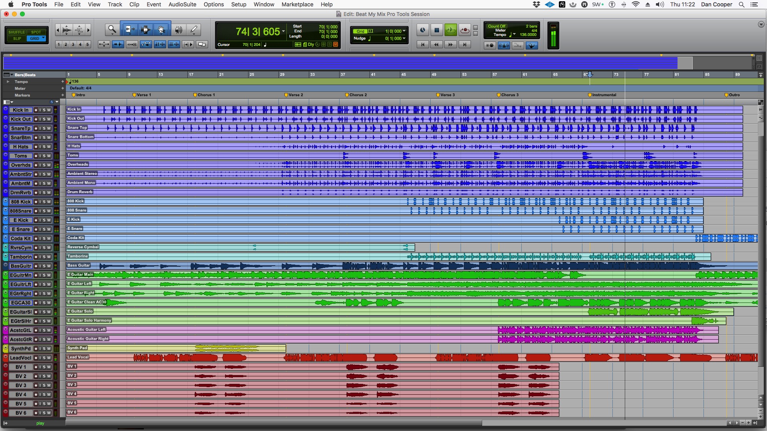Open Grid mode dropdown arrow
The image size is (767, 431).
pos(43,38)
